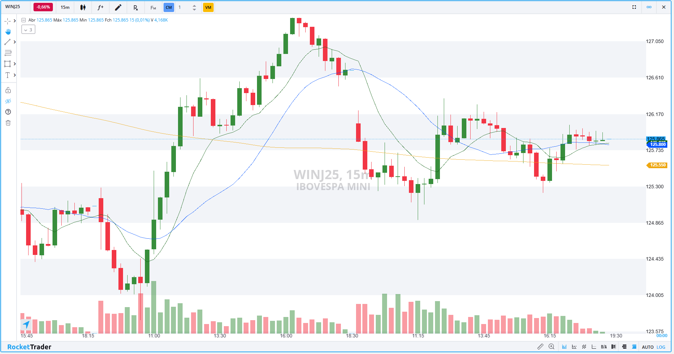Click the chart link chain icon

649,7
